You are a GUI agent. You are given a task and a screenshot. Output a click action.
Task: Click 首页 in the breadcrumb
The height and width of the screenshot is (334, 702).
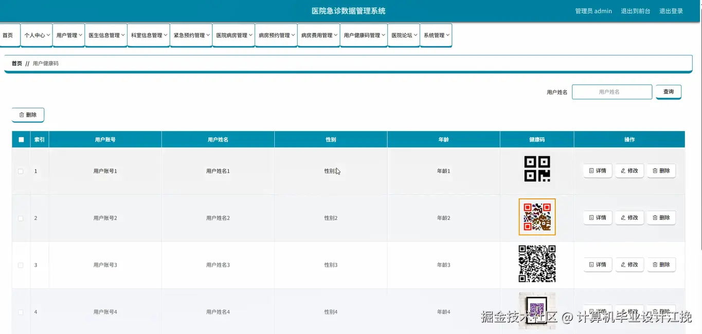[x=17, y=64]
